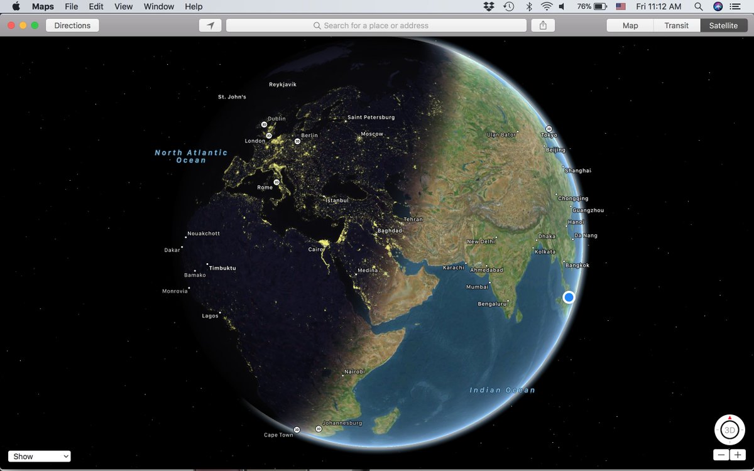Screen dimensions: 754x471
Task: Click the Bluetooth status icon
Action: click(x=525, y=6)
